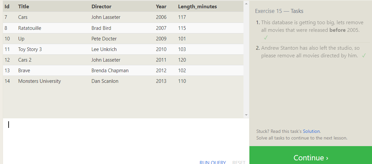Screen dimensions: 372x164
Task: Click the year 2007 cell
Action: pyautogui.click(x=161, y=28)
